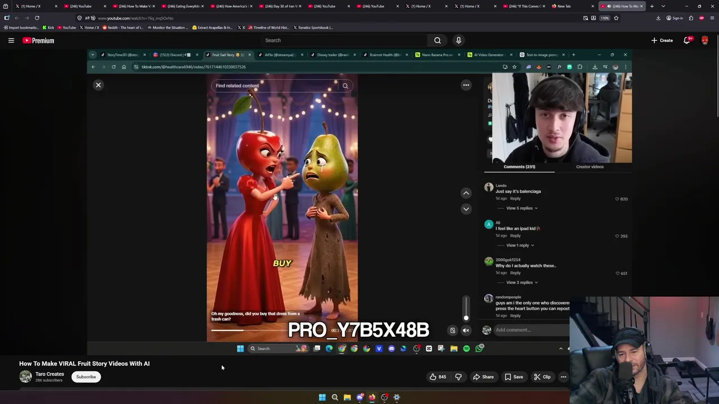Reply to Lando's comment

pos(515,199)
